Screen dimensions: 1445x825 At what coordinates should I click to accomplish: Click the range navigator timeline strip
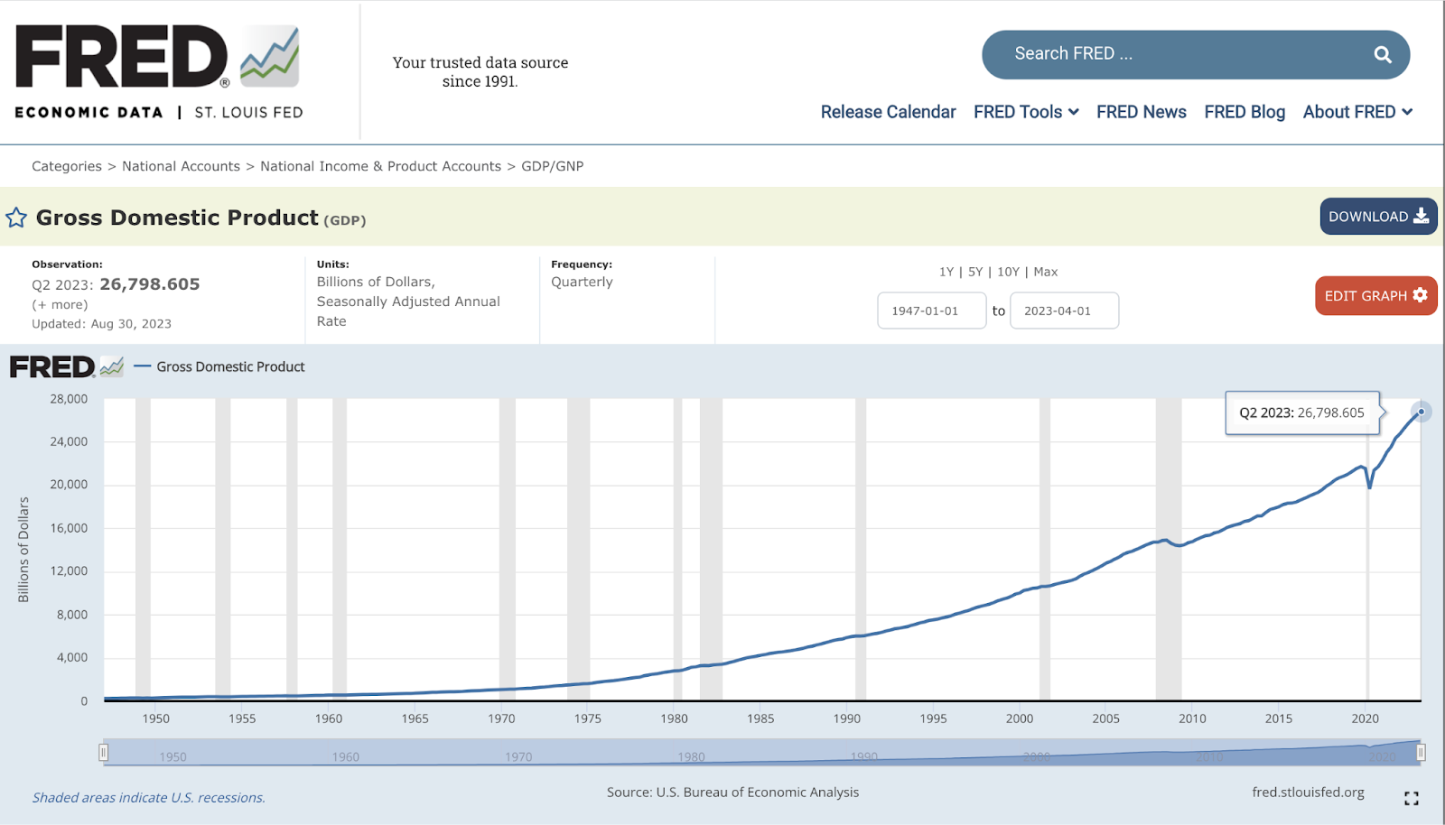(762, 752)
